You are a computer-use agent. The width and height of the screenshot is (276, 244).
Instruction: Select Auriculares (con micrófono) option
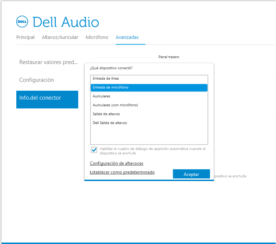(x=149, y=105)
